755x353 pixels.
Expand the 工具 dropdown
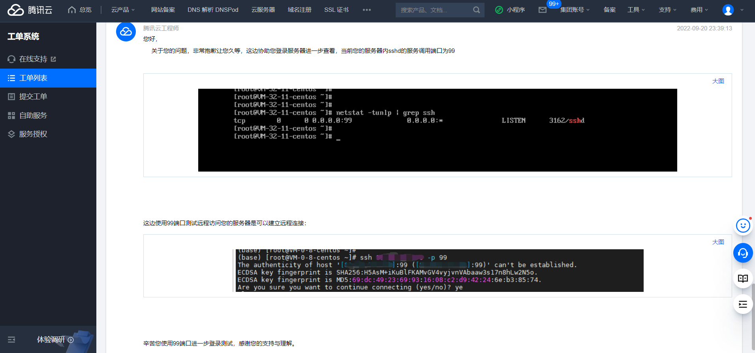(x=636, y=10)
